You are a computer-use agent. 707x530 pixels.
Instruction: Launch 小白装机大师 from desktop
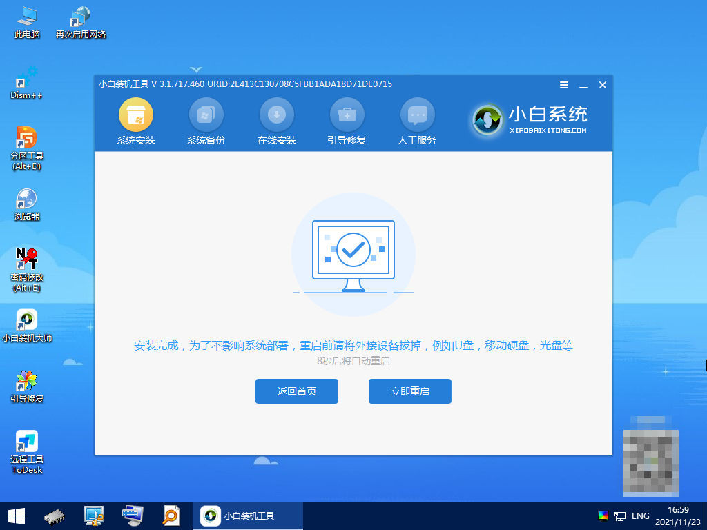[26, 324]
